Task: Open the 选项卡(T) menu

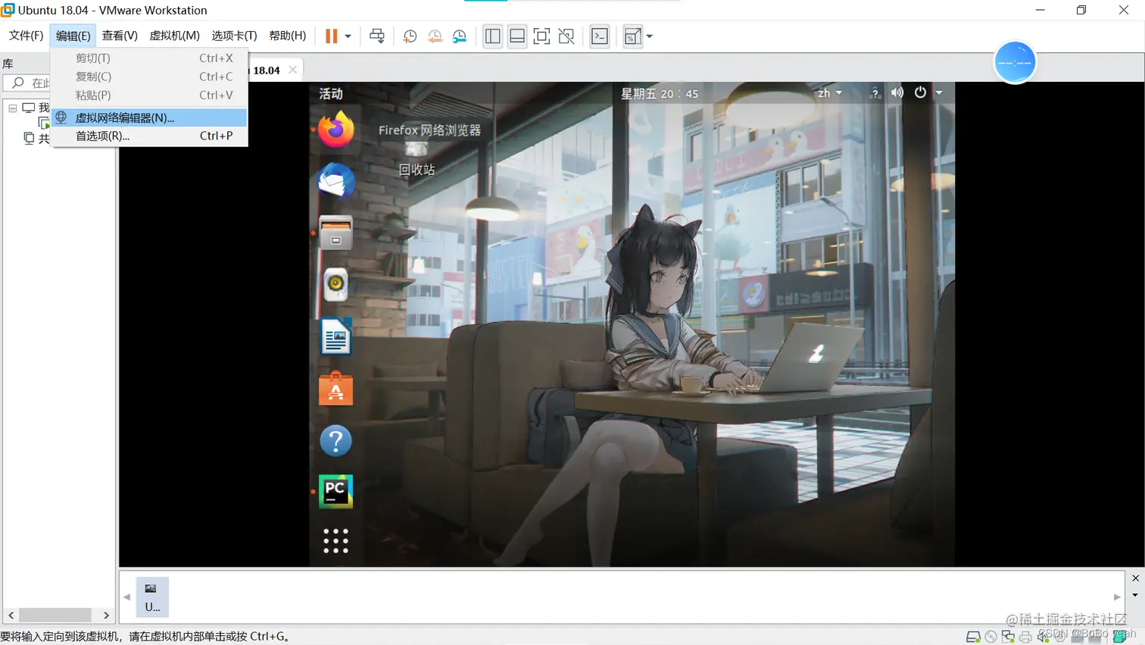Action: coord(234,36)
